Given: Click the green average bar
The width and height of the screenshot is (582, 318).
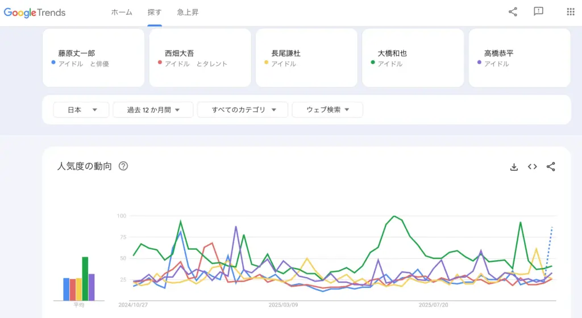Looking at the screenshot, I should coord(85,279).
